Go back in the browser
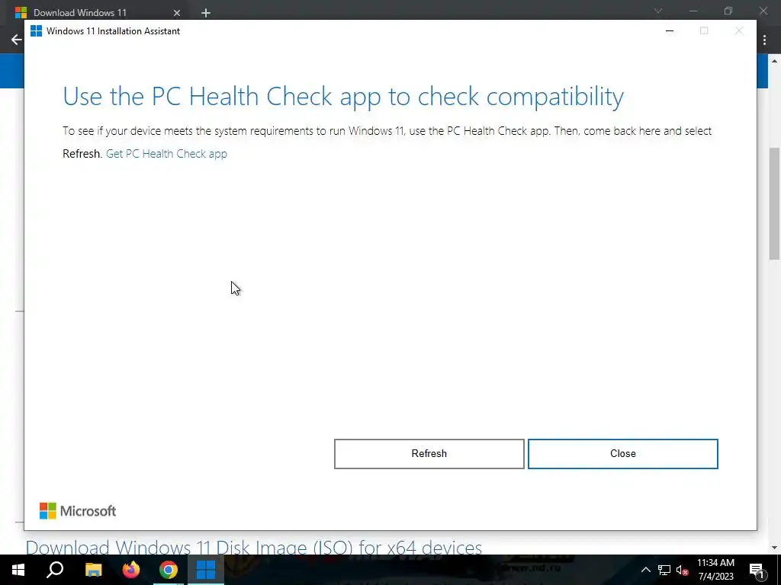The width and height of the screenshot is (781, 585). 17,40
